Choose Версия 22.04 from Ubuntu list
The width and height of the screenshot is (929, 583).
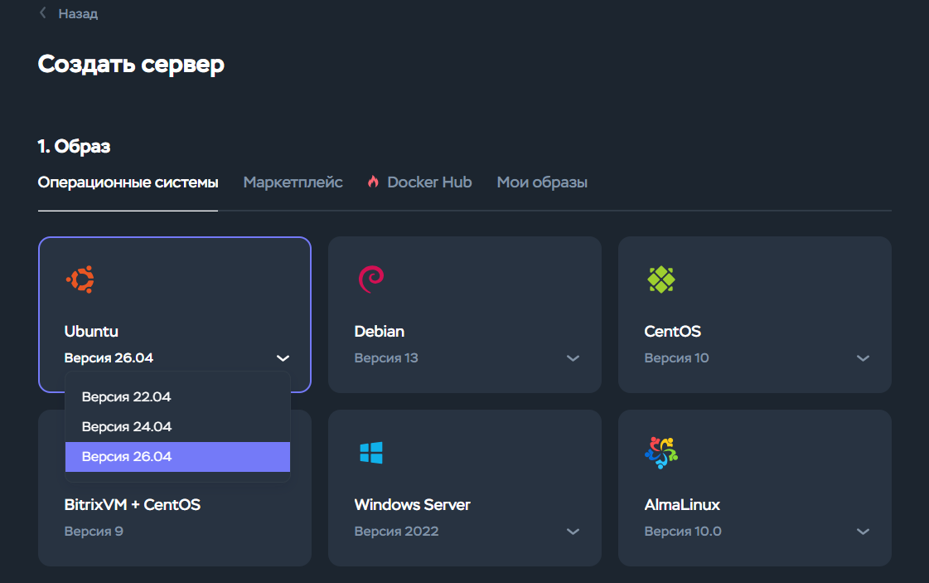coord(177,396)
